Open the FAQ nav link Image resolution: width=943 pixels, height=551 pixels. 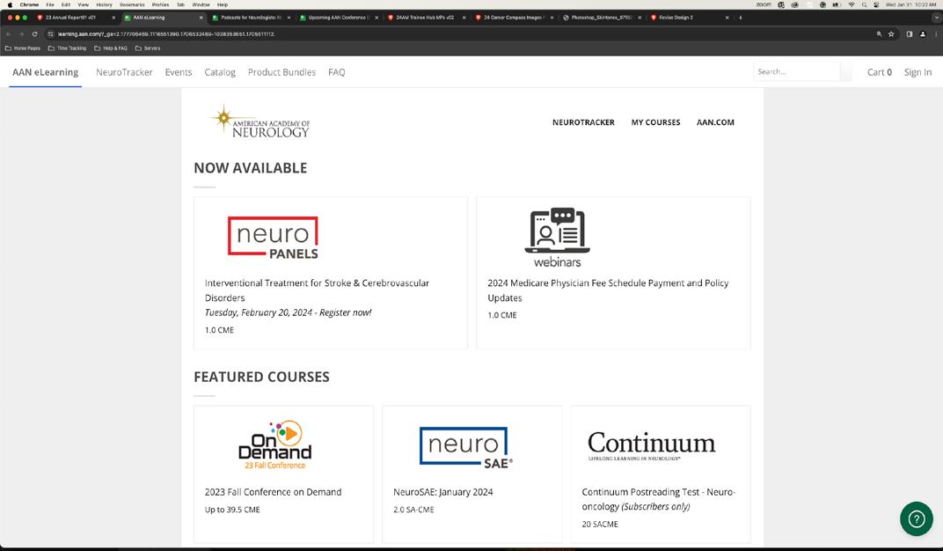(337, 72)
